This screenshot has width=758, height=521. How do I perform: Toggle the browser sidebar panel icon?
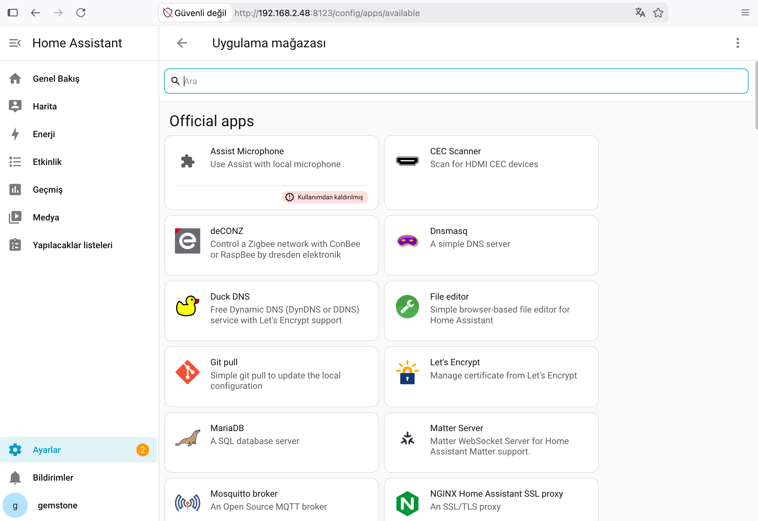[x=12, y=13]
